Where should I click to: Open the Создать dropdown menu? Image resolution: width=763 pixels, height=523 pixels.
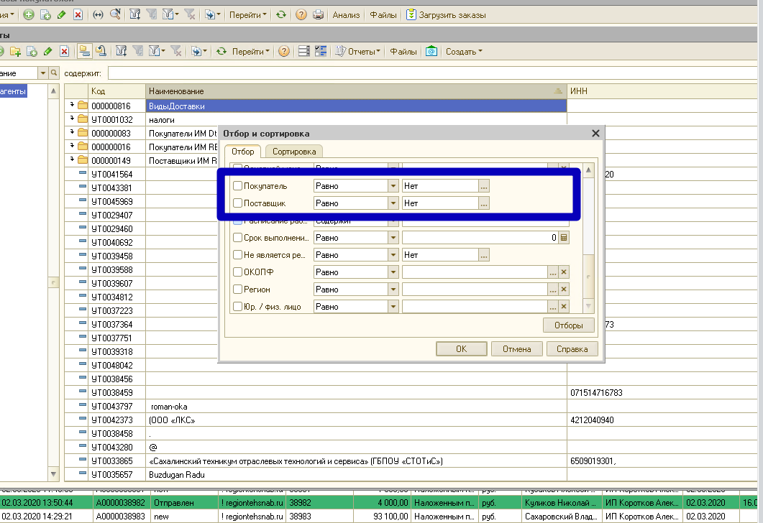(x=464, y=51)
